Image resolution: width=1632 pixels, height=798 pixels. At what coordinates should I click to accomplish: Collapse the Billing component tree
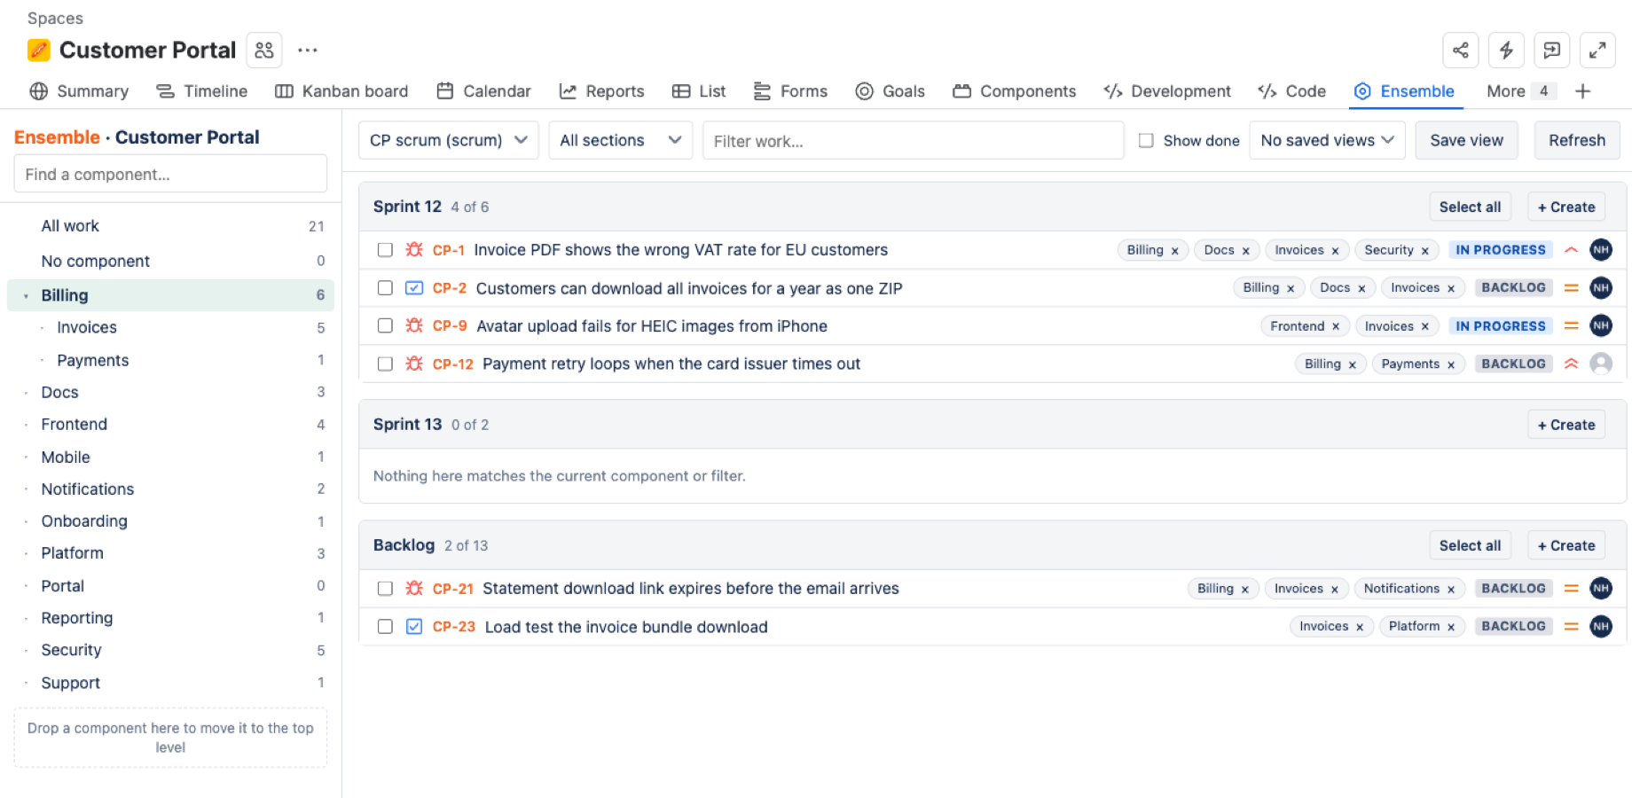26,295
